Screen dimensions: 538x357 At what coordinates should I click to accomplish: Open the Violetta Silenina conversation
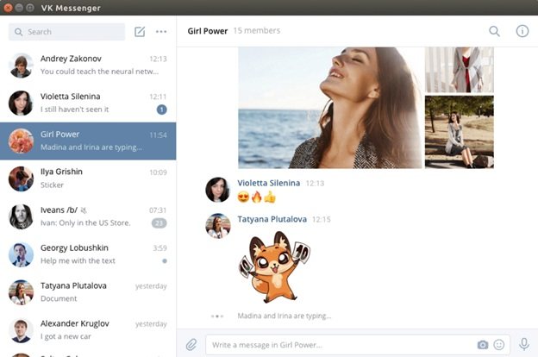click(x=88, y=103)
